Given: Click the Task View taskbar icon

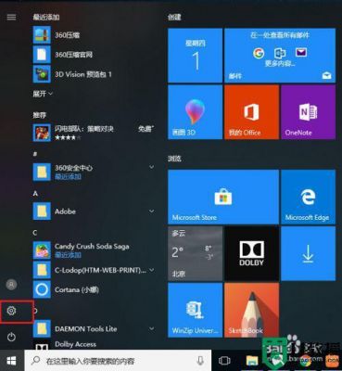Looking at the screenshot, I should pos(224,361).
